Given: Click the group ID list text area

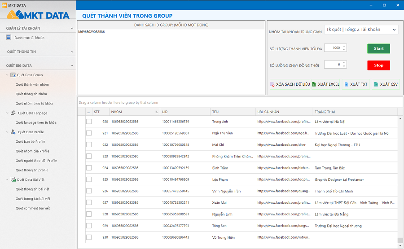Looking at the screenshot, I should pos(171,63).
